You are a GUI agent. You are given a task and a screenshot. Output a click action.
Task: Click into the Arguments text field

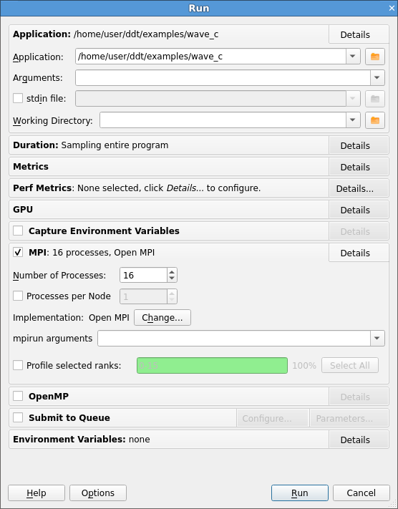[x=223, y=78]
